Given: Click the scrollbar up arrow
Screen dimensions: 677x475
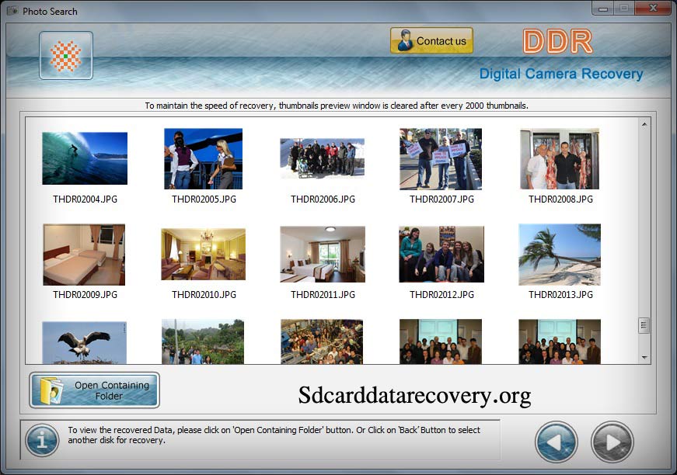Looking at the screenshot, I should tap(644, 124).
